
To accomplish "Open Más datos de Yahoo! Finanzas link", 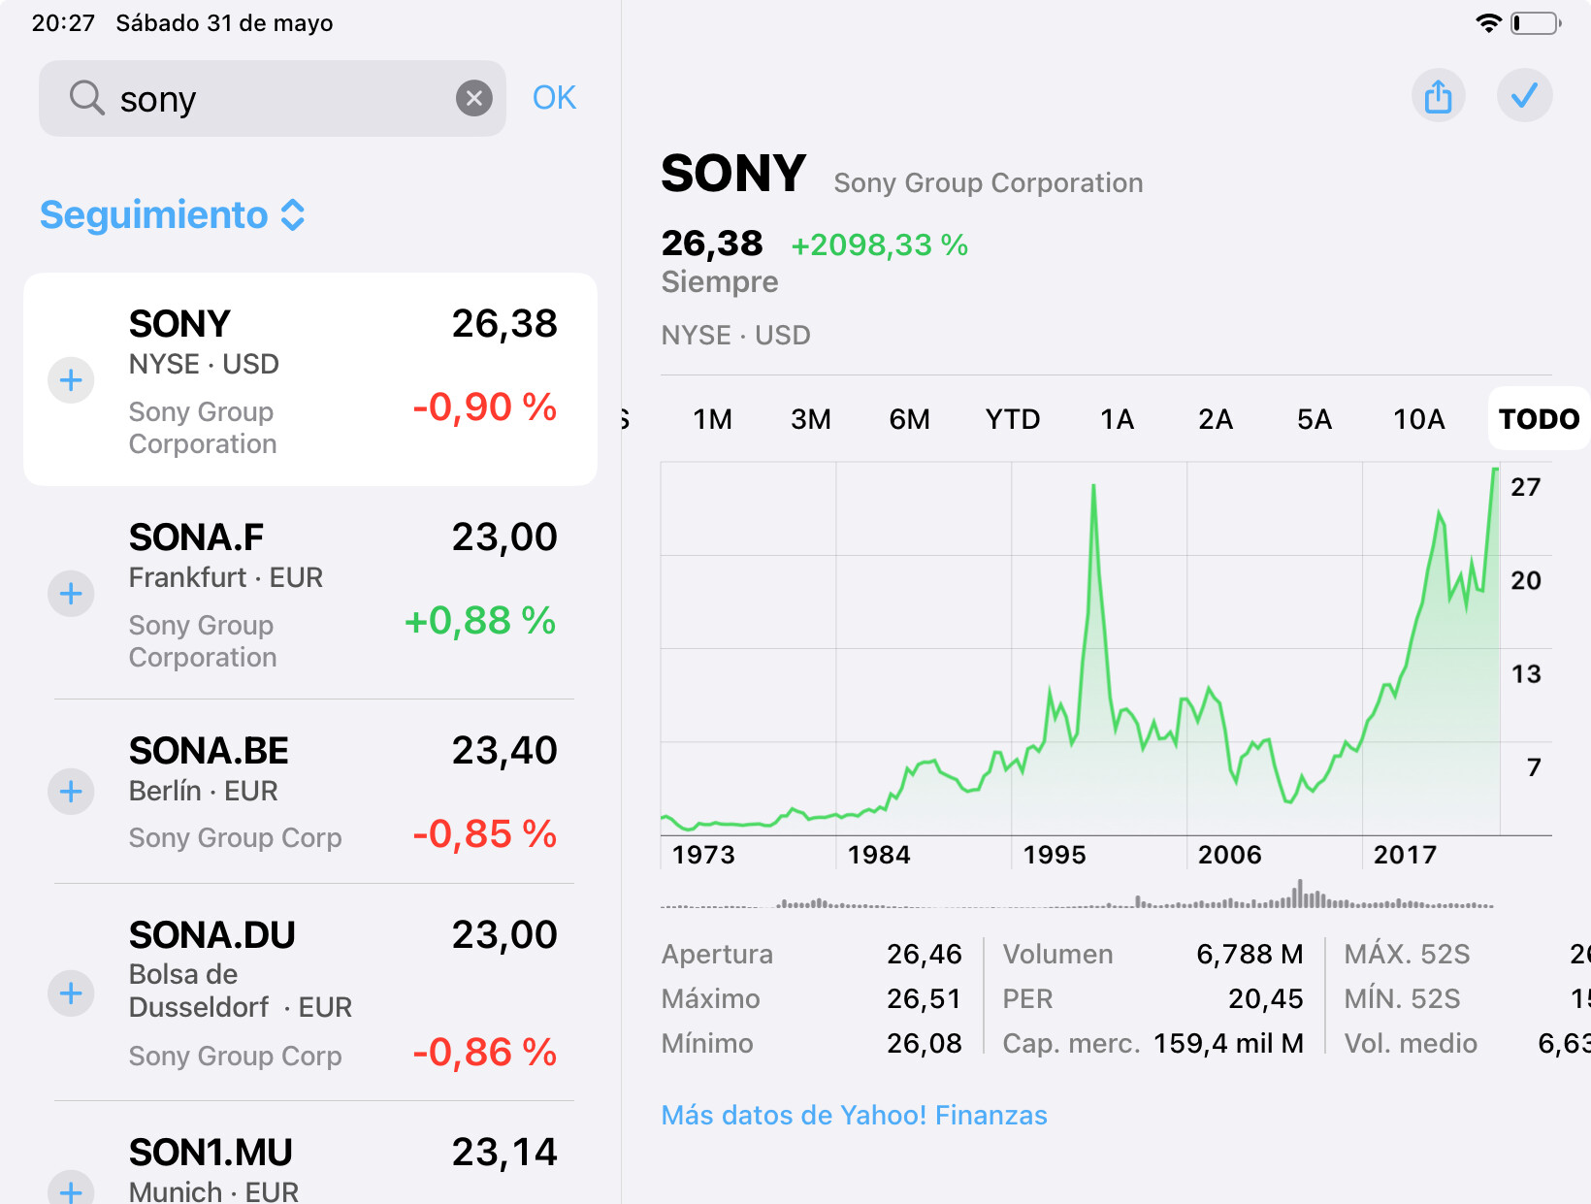I will coord(854,1116).
